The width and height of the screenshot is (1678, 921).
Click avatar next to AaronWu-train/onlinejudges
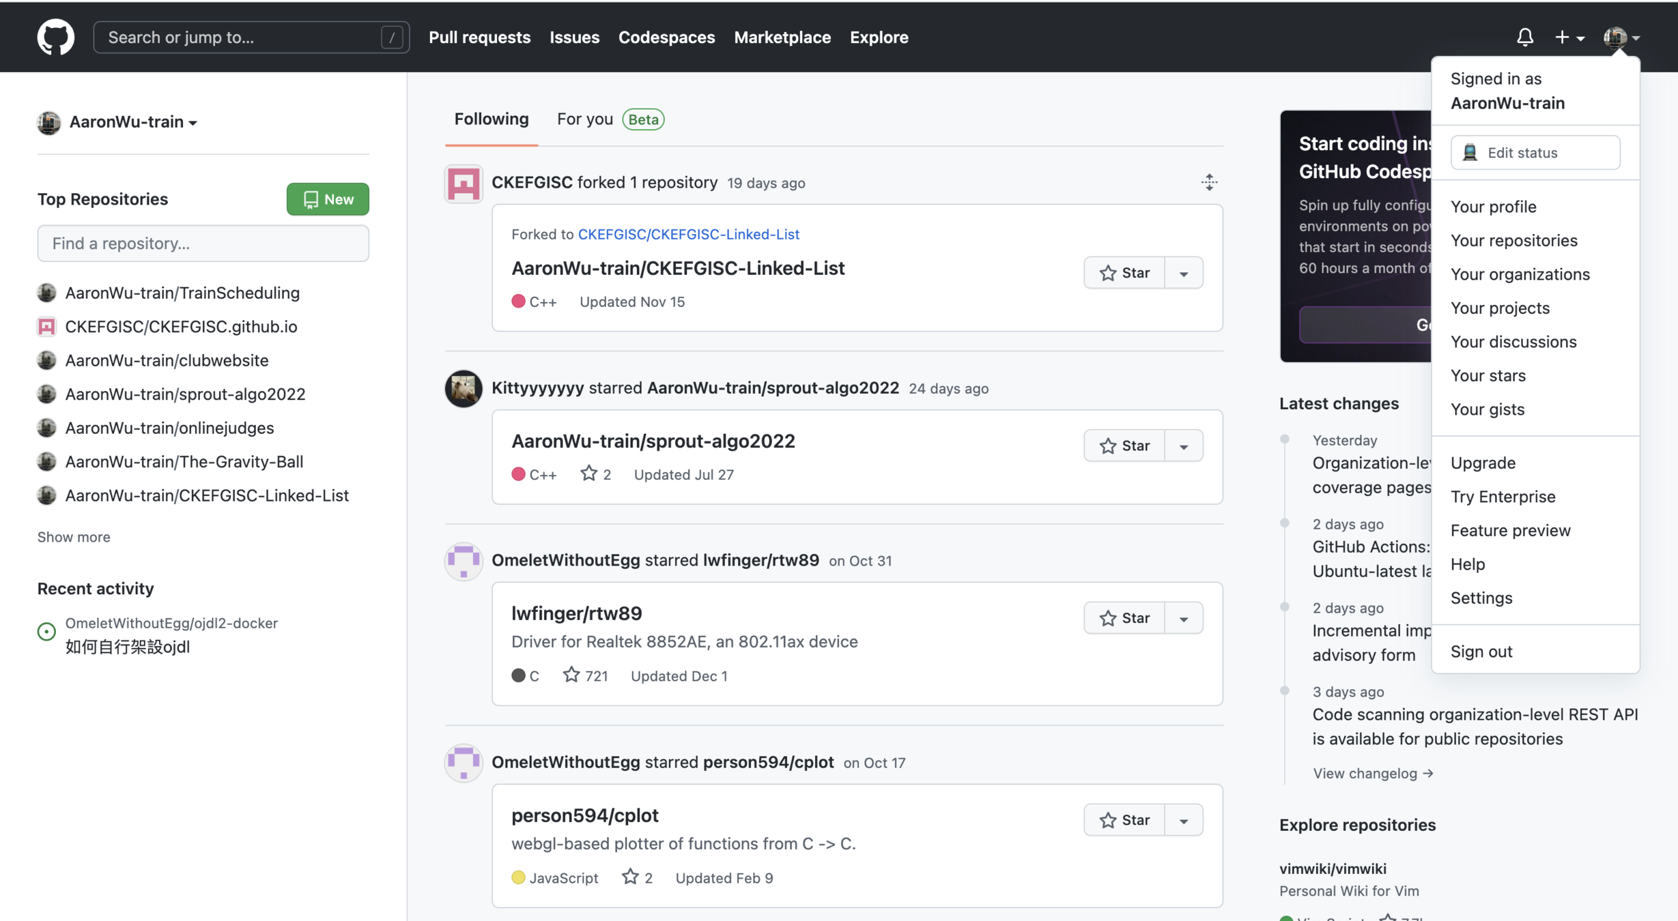coord(46,428)
